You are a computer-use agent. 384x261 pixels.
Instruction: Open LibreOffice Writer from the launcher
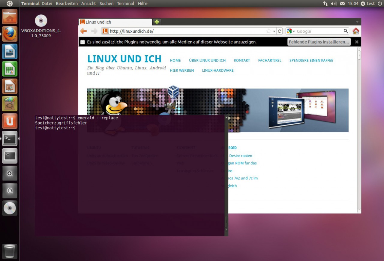click(x=10, y=51)
